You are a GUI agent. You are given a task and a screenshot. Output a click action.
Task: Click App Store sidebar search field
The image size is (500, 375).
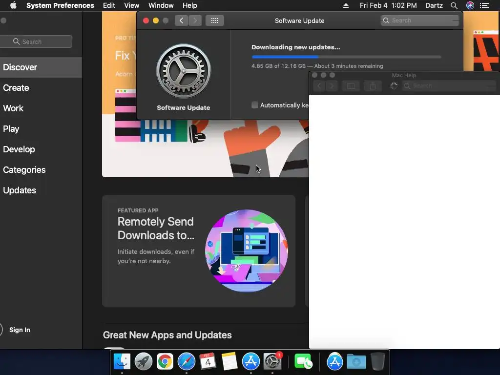(x=36, y=42)
